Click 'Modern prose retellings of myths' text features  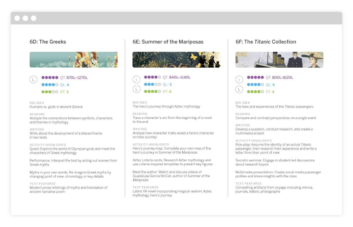click(68, 190)
